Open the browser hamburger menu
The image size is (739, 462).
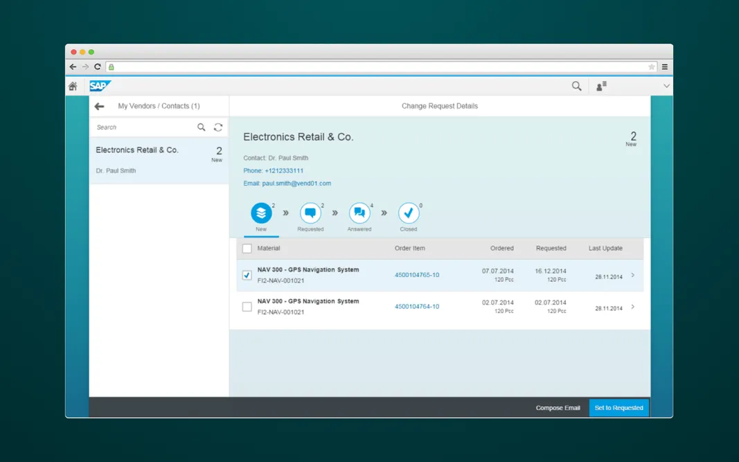click(x=664, y=67)
